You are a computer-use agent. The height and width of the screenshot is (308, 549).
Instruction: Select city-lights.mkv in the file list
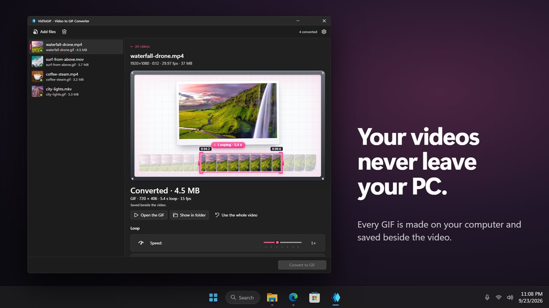(x=76, y=92)
